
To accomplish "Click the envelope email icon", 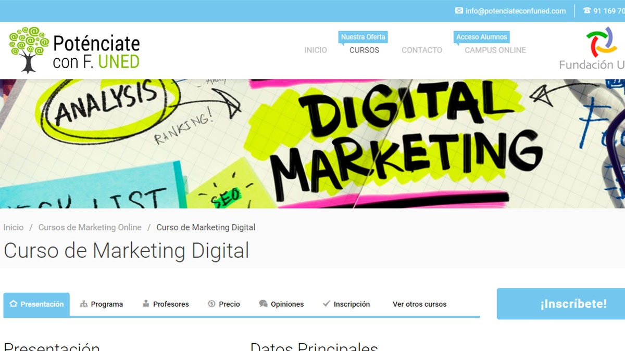I will [459, 10].
